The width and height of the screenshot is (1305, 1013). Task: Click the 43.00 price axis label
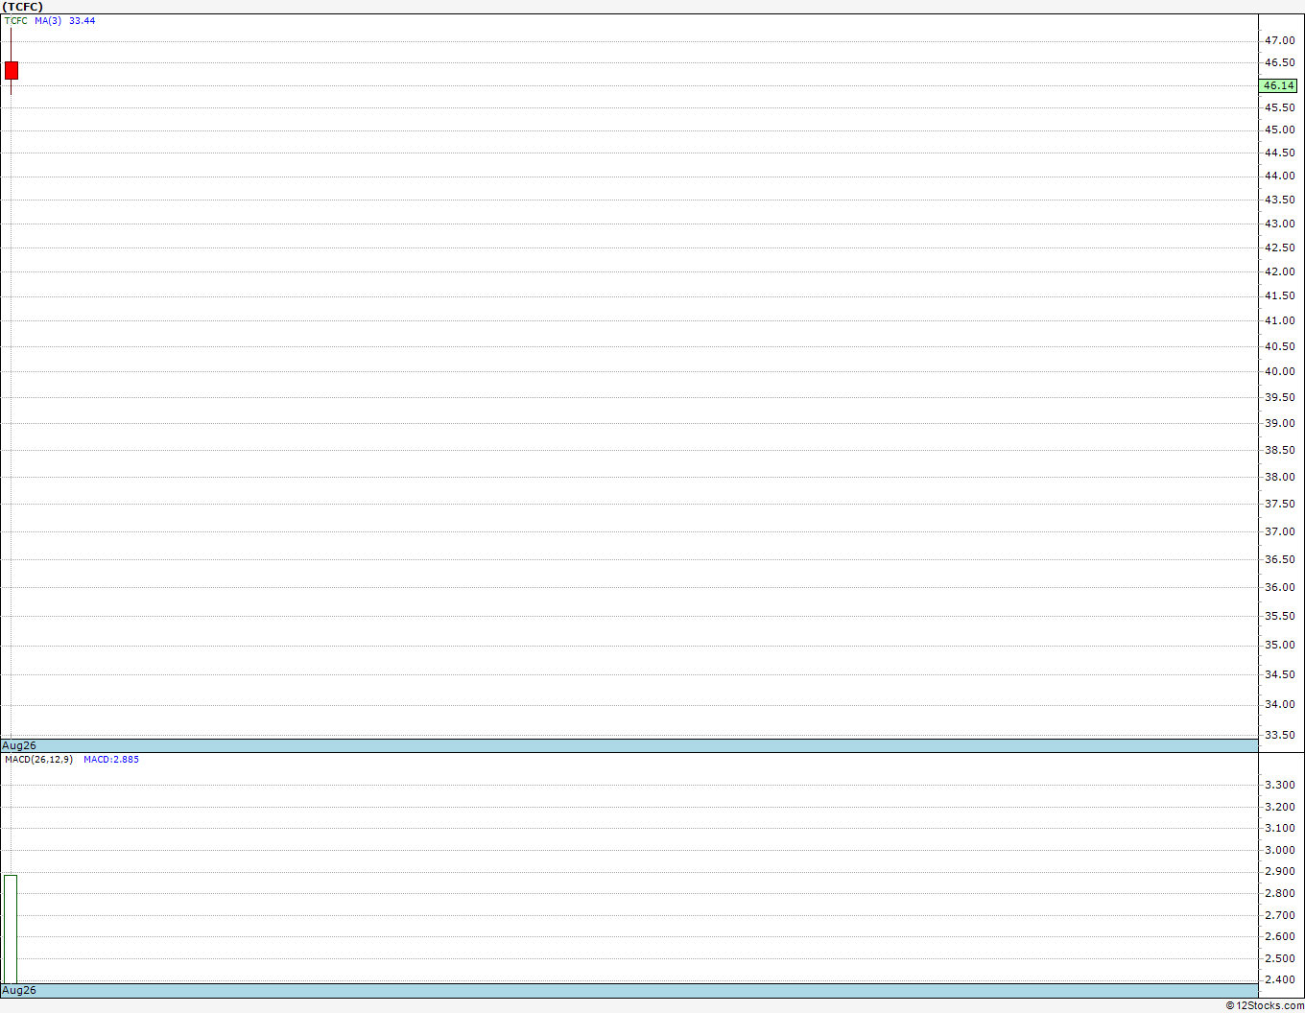[x=1279, y=224]
